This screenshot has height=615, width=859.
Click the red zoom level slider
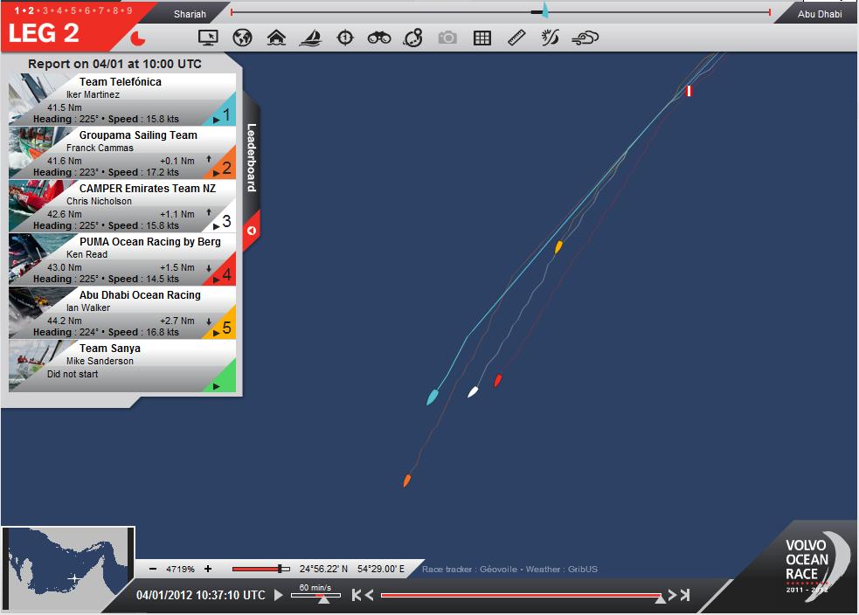[x=260, y=569]
